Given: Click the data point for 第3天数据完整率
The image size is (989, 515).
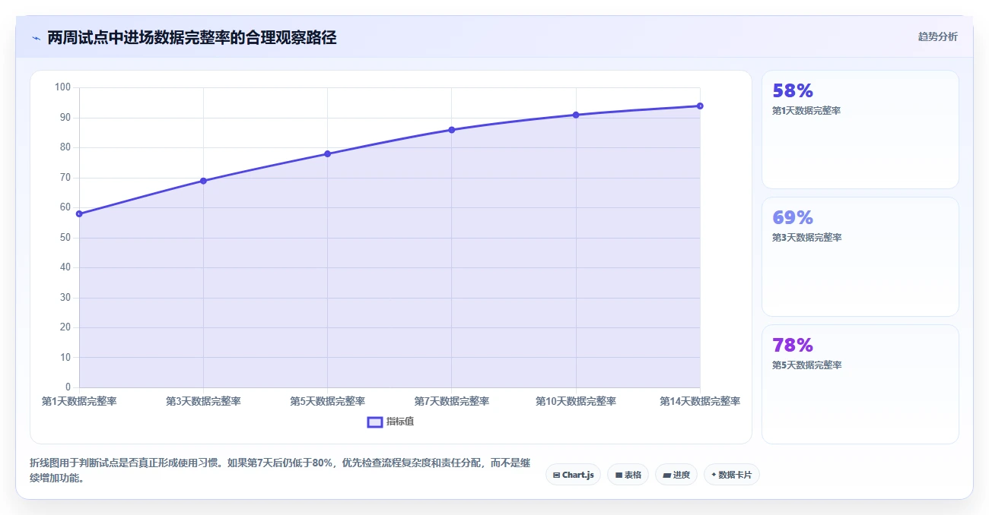Looking at the screenshot, I should coord(203,181).
